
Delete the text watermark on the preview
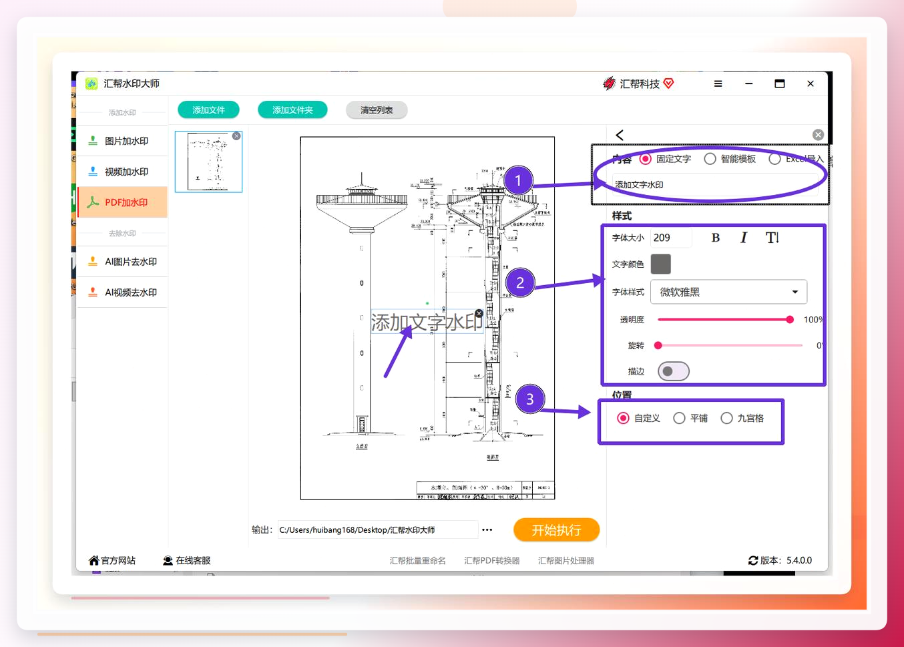tap(479, 313)
